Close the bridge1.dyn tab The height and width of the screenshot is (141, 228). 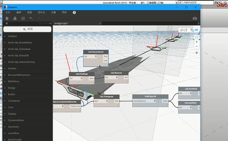point(100,23)
